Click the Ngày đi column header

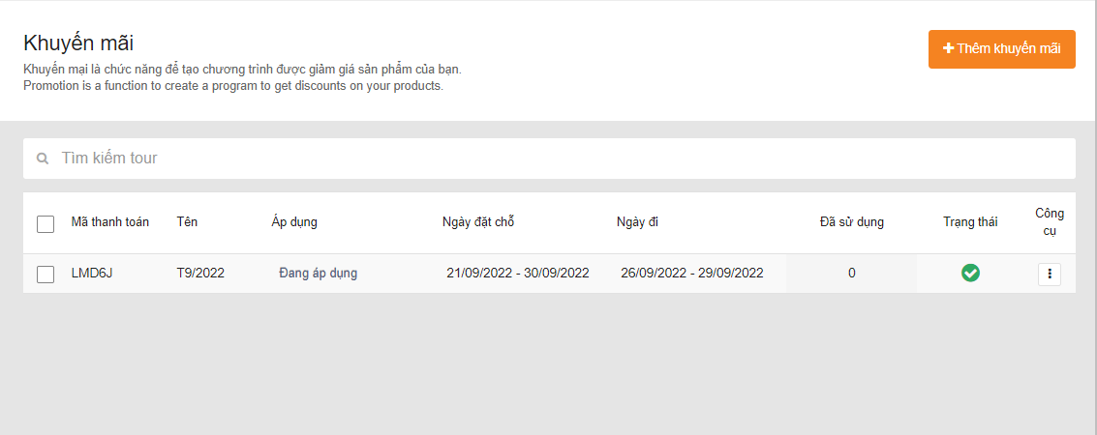coord(637,222)
